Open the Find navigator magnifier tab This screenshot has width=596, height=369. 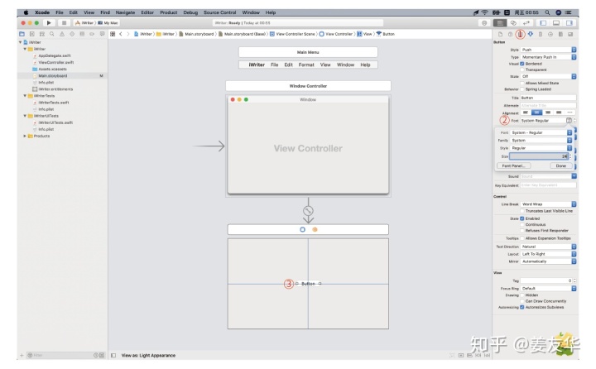[51, 34]
